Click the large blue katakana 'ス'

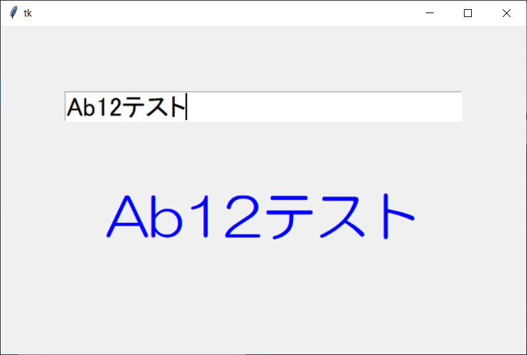click(x=342, y=217)
